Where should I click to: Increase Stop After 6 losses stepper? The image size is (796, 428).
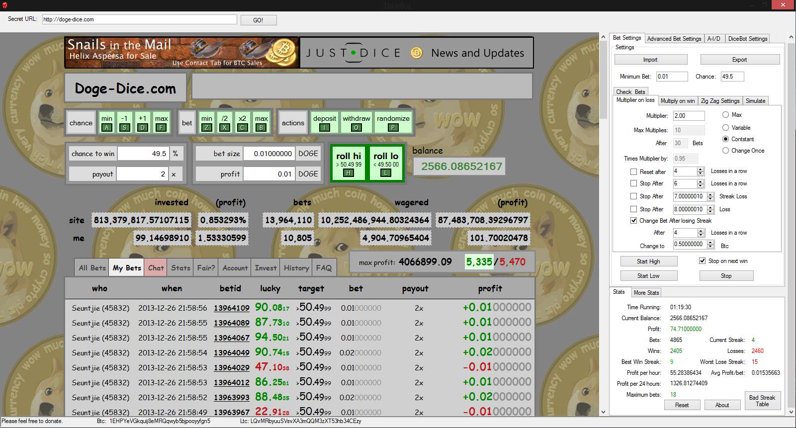coord(701,181)
